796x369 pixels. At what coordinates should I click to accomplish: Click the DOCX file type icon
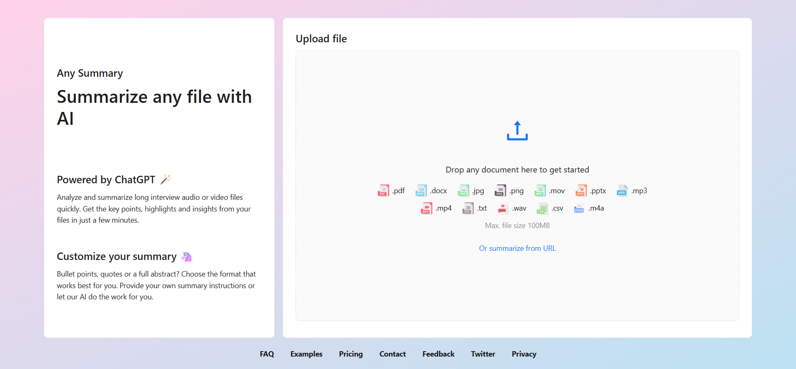click(x=421, y=191)
